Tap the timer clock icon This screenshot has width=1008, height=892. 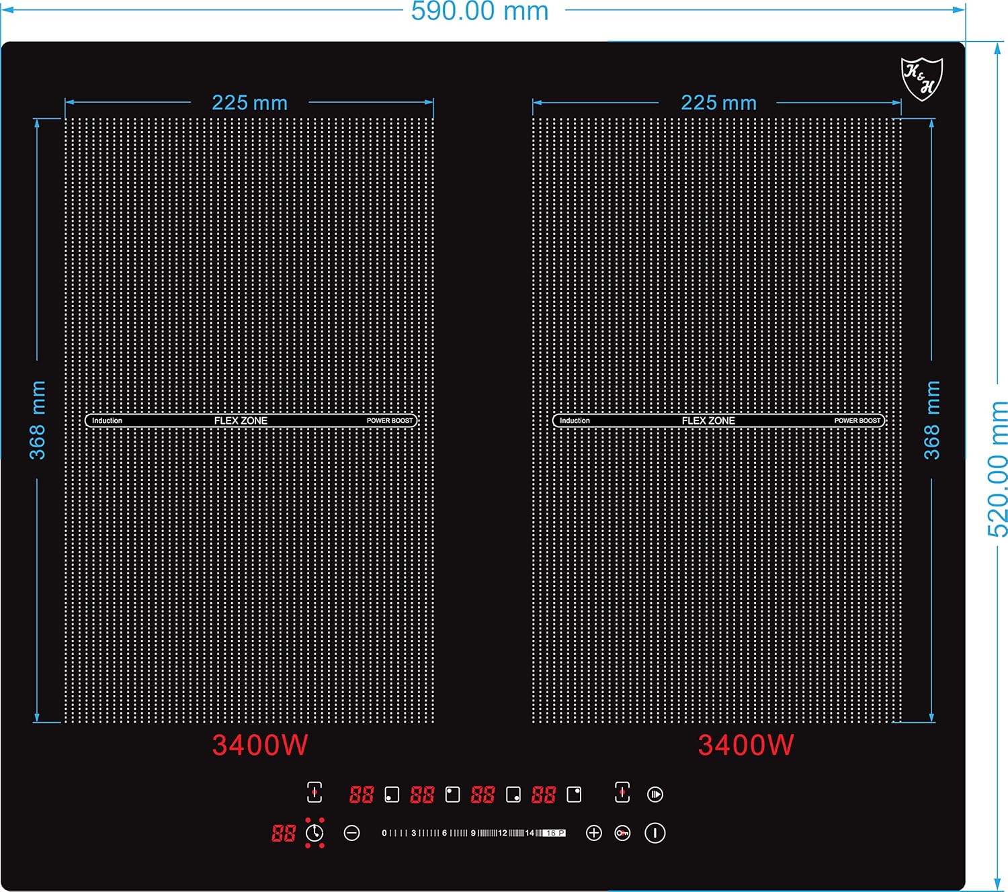pyautogui.click(x=314, y=834)
